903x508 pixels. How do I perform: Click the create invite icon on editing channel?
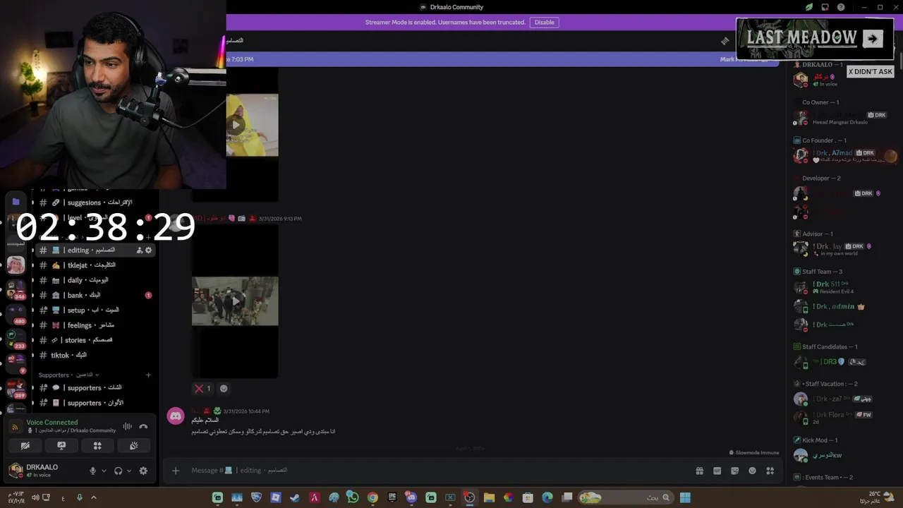tap(139, 250)
